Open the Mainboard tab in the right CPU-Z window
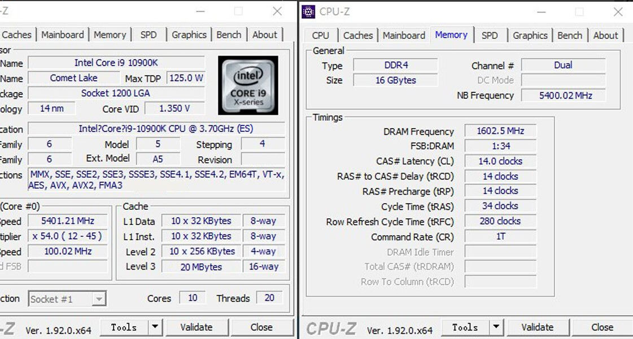The image size is (633, 339). pos(404,36)
